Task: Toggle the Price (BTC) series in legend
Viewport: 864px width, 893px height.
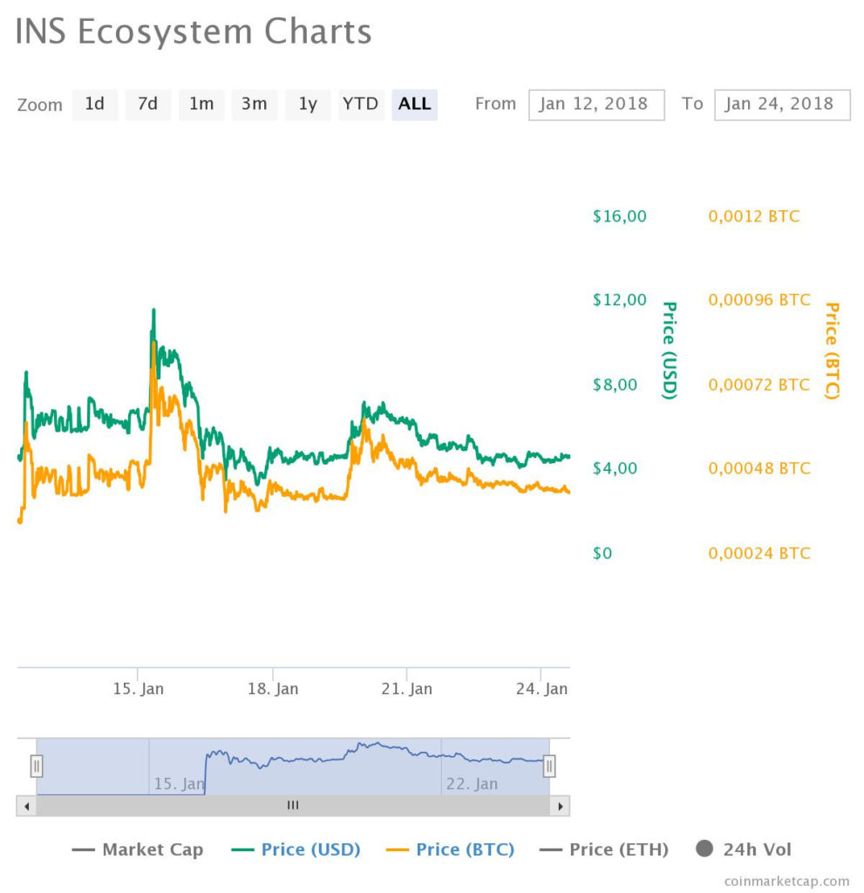Action: pyautogui.click(x=450, y=849)
